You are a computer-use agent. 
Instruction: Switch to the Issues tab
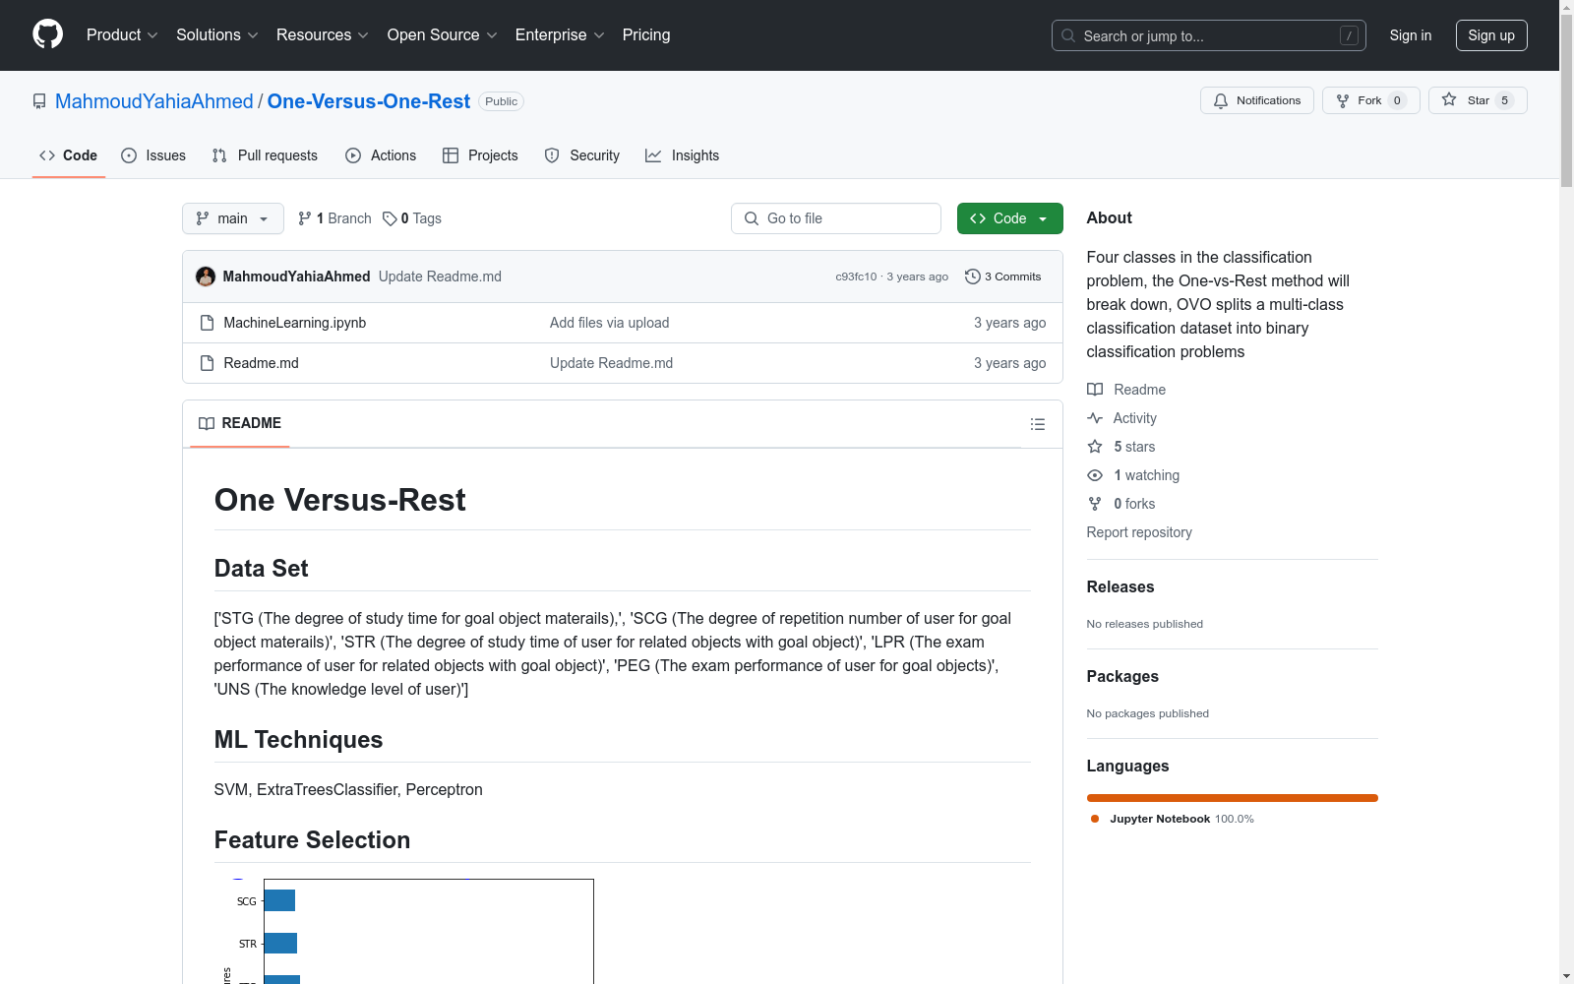153,155
